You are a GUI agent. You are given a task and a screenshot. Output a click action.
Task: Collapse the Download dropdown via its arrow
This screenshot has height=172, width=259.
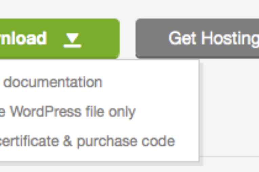tap(72, 40)
